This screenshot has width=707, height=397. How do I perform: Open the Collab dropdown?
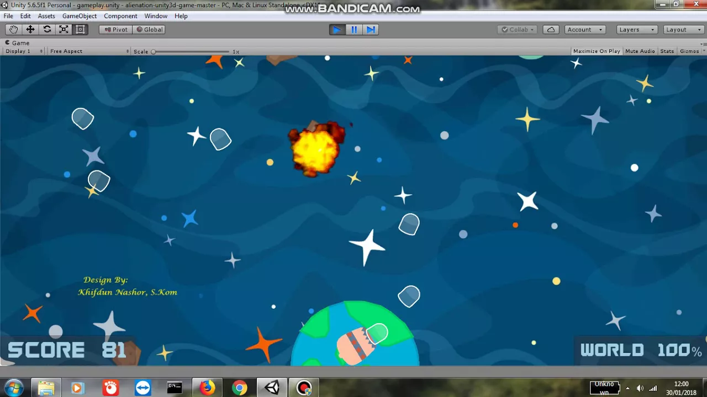tap(518, 30)
